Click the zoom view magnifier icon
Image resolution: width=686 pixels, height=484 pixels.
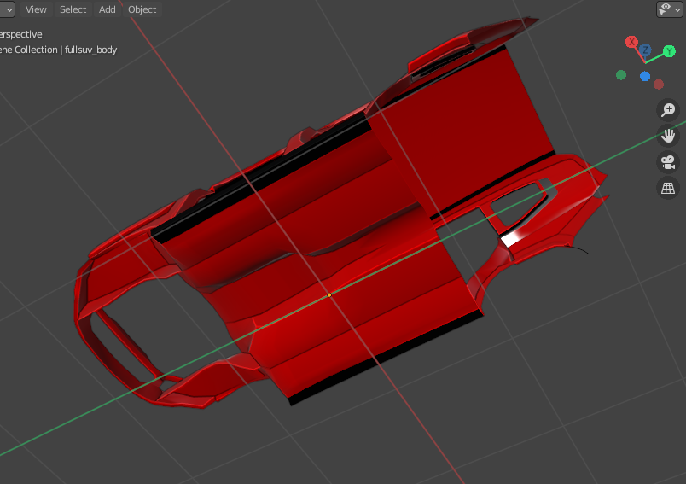pyautogui.click(x=668, y=110)
